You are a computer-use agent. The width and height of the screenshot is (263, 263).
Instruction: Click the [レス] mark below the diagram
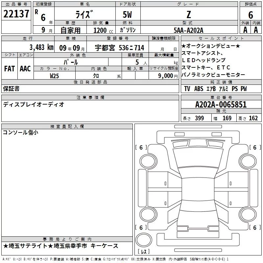coord(144,252)
